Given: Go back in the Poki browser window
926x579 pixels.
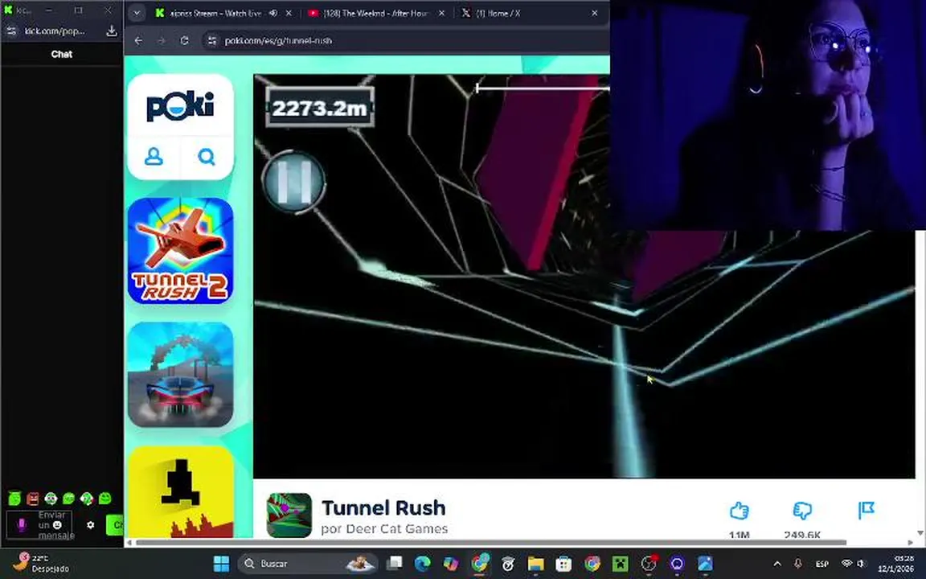Looking at the screenshot, I should (x=138, y=40).
